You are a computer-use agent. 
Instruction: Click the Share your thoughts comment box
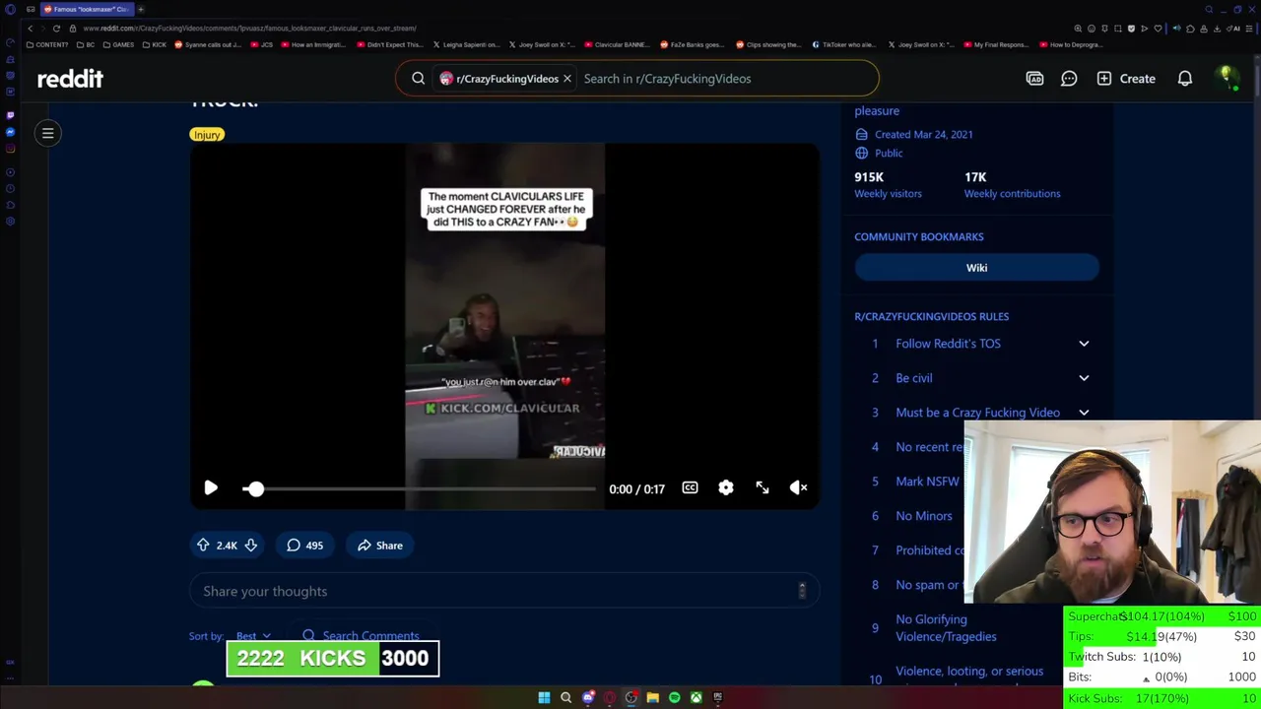tap(503, 591)
